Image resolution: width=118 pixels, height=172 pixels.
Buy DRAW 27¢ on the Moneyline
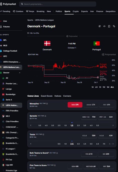[91, 105]
